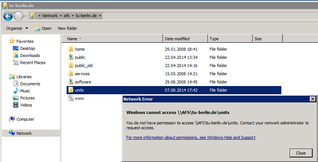Click the home folder icon

(x=71, y=49)
